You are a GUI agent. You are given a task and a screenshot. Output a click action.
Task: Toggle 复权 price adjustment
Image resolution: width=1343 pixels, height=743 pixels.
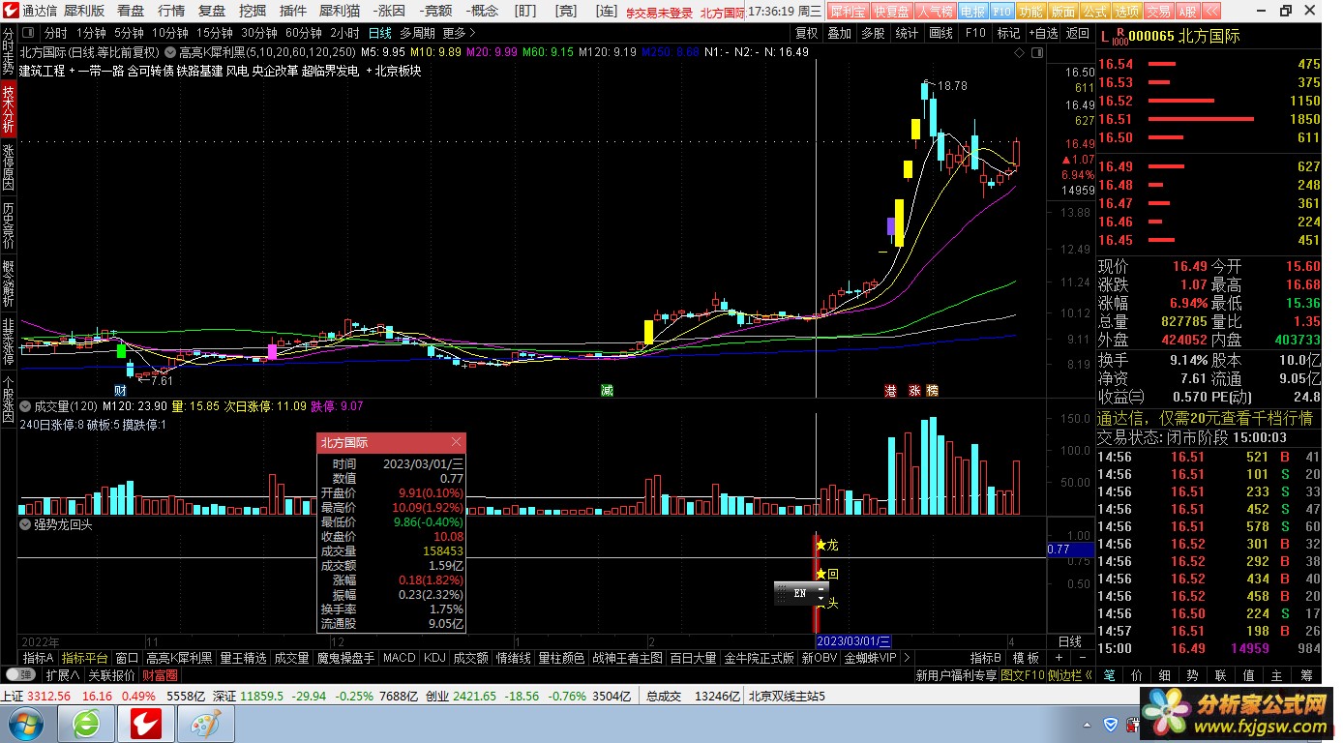[807, 33]
